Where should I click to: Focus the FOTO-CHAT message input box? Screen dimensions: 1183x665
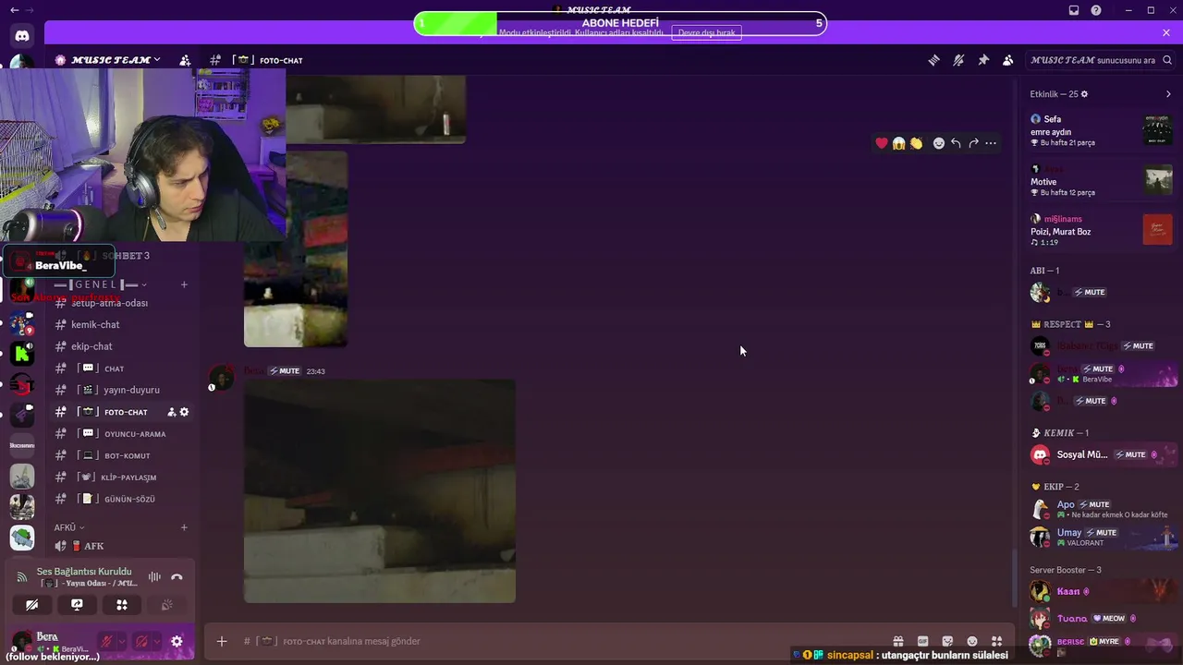pos(559,641)
